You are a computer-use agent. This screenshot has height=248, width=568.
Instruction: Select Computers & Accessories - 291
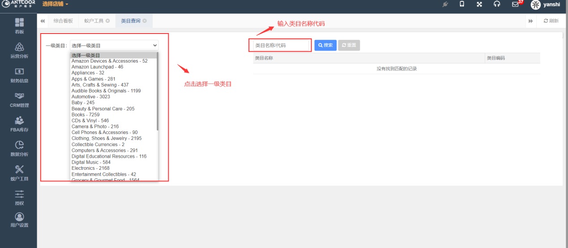click(x=113, y=151)
